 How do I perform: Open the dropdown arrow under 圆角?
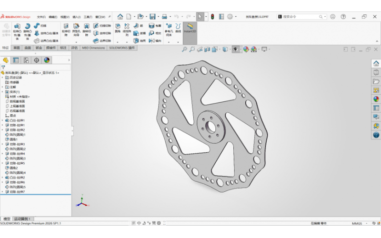coord(118,42)
